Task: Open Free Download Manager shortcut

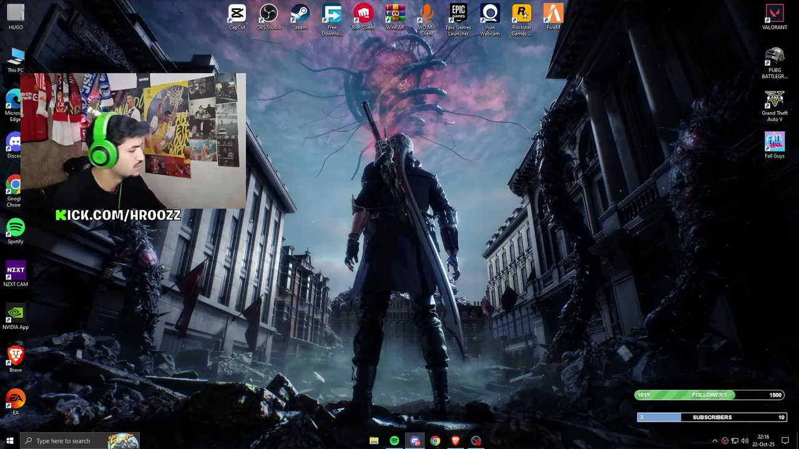Action: pos(332,20)
